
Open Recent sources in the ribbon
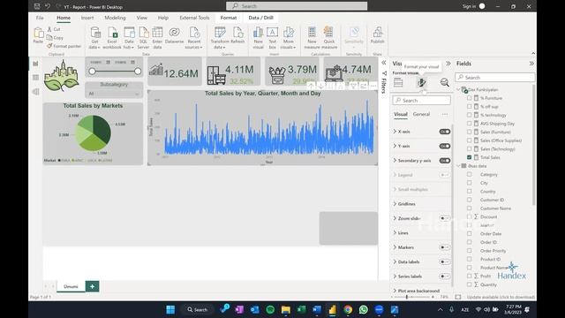coord(194,38)
